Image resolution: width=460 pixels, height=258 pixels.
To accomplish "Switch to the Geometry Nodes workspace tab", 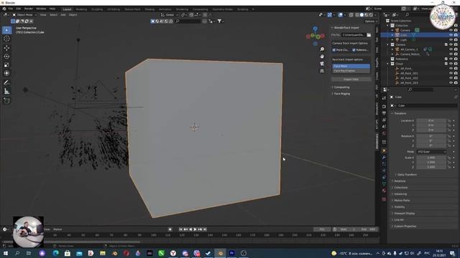I will click(222, 9).
